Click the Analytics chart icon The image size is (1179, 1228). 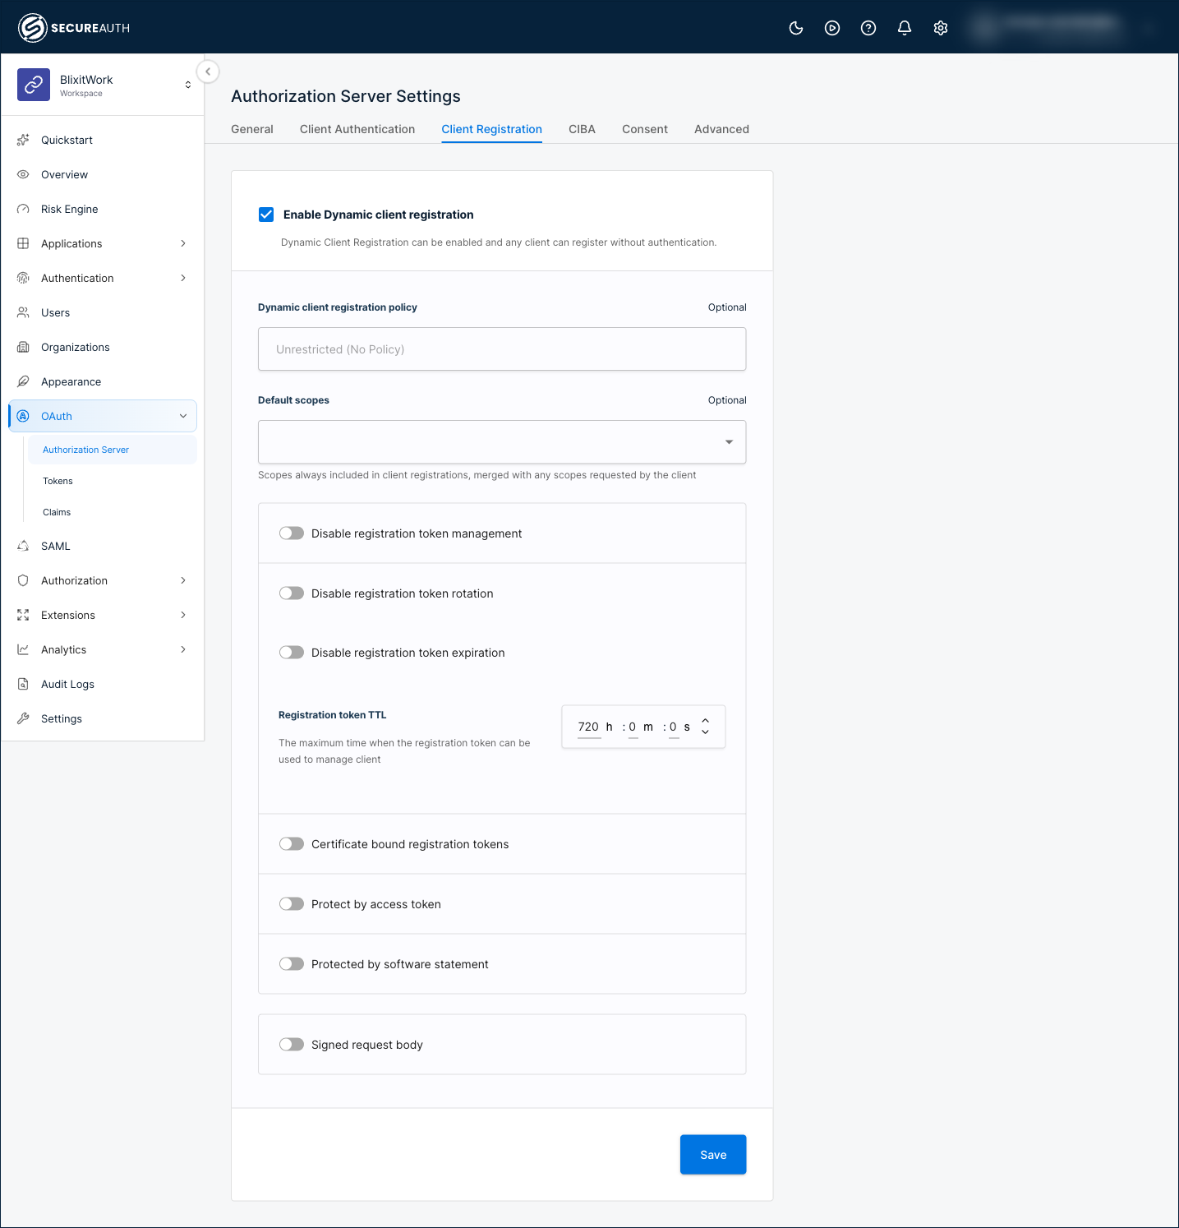tap(23, 649)
